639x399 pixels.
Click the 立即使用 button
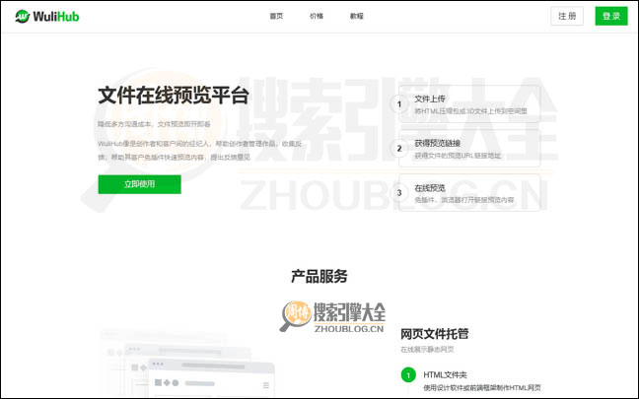click(x=139, y=184)
